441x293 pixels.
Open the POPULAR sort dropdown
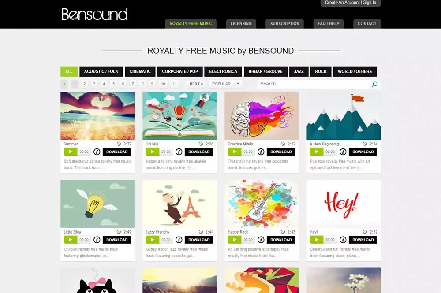point(225,84)
